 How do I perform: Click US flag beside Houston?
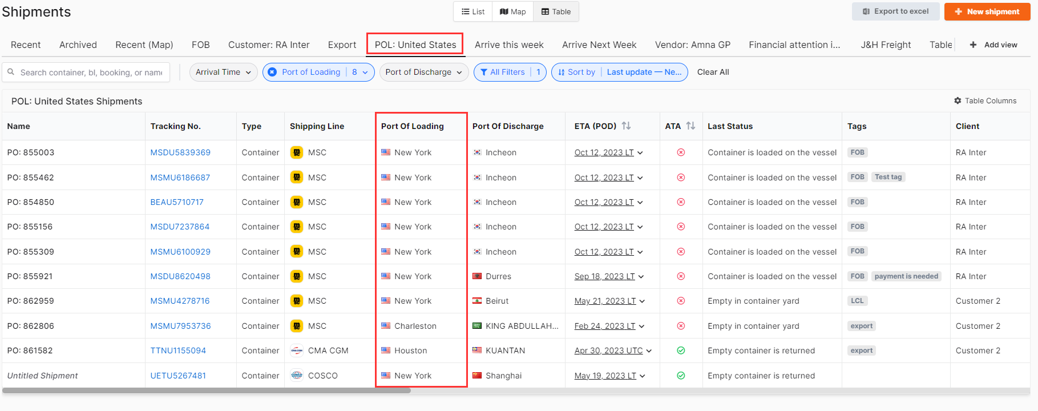click(x=386, y=350)
